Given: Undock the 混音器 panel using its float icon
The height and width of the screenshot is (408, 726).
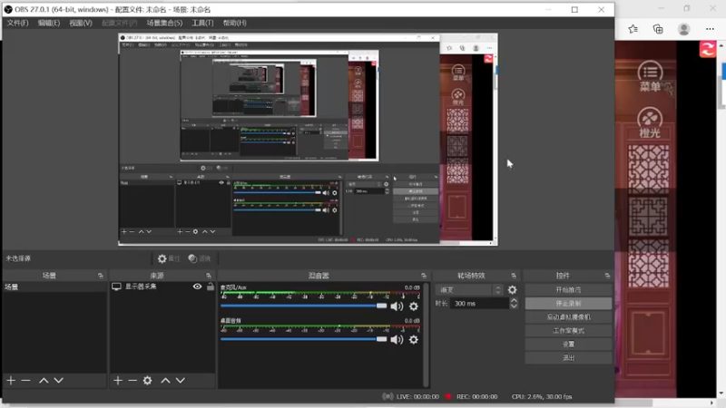Looking at the screenshot, I should pos(423,276).
